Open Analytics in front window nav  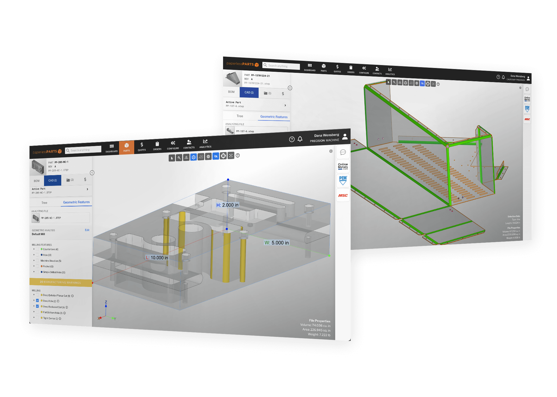(205, 144)
